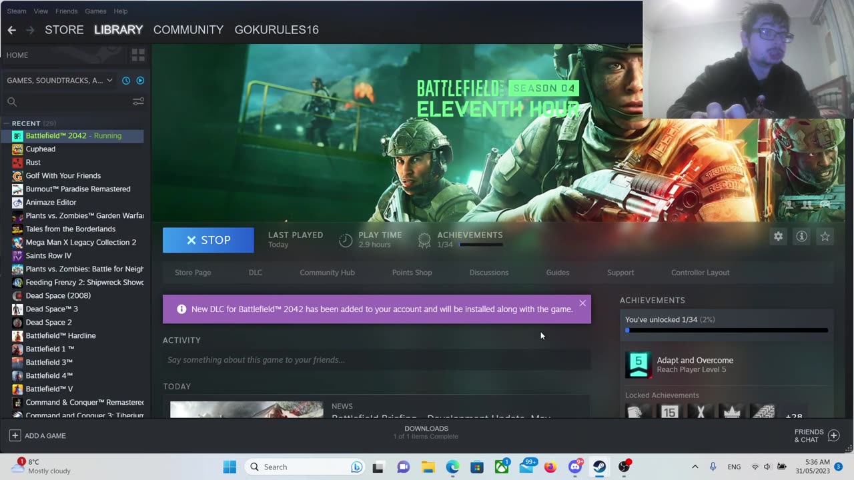
Task: Click the locked achievement icon labeled 15
Action: [669, 412]
